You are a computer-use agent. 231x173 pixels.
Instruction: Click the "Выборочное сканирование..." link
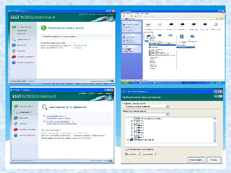[58, 121]
